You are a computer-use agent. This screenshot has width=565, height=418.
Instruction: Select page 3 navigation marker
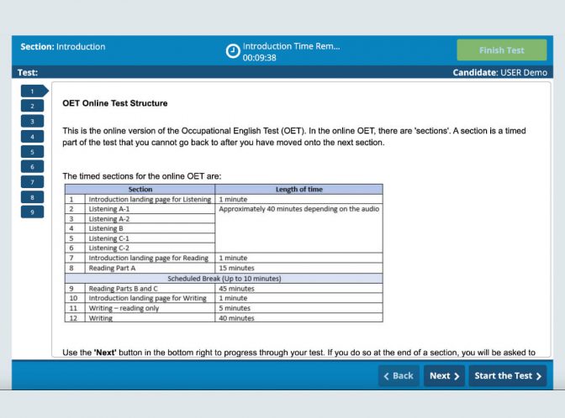(32, 121)
